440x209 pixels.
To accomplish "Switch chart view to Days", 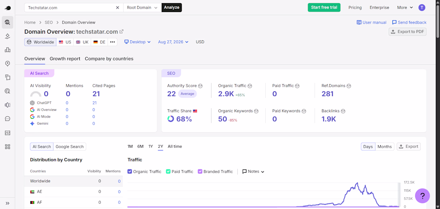I will (x=368, y=147).
